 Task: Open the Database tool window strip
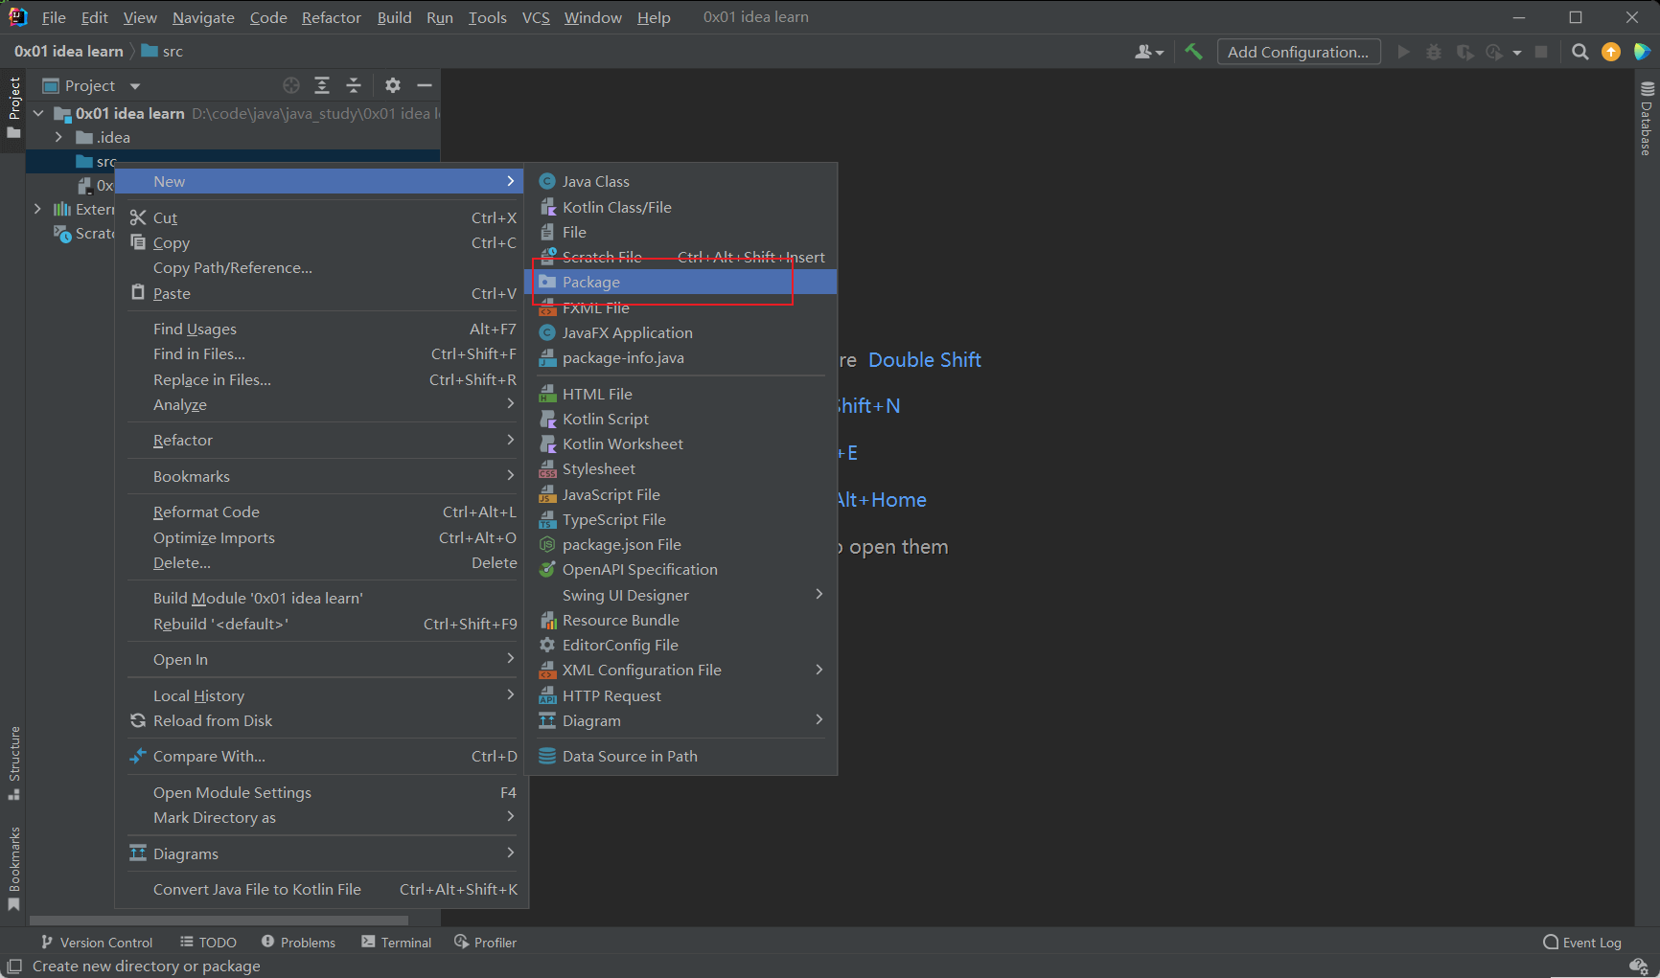[1647, 119]
